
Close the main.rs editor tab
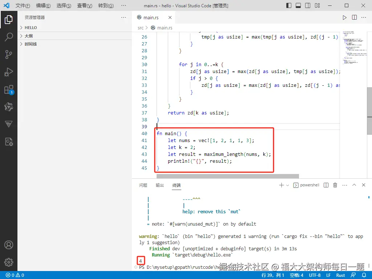pos(170,17)
